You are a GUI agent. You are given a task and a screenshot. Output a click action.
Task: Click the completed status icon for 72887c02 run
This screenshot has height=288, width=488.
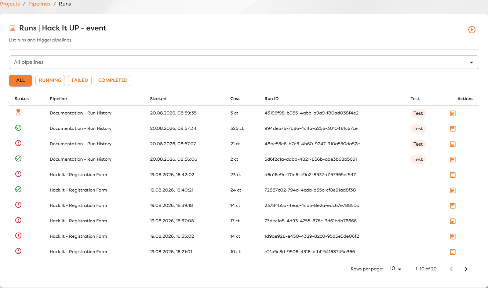[18, 189]
